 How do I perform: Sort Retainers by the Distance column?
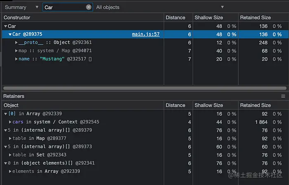pos(175,105)
